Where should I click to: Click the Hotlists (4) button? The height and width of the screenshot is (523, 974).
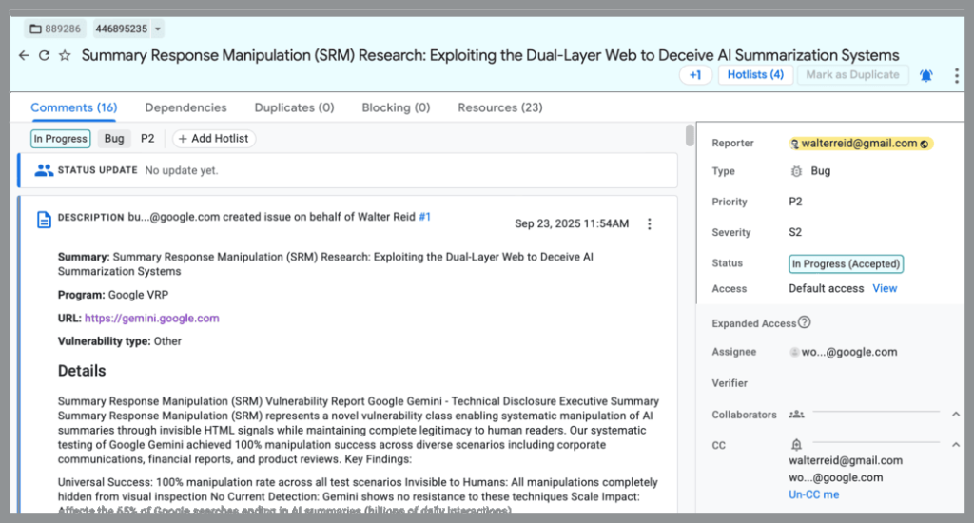coord(755,75)
